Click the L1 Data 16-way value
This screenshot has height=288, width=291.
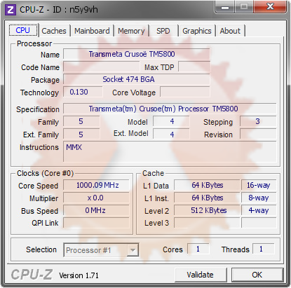[x=259, y=185]
